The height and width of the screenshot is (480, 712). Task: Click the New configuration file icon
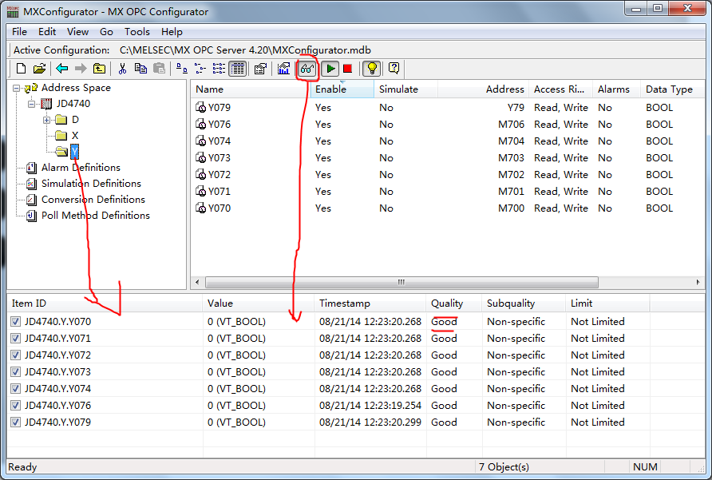(22, 69)
